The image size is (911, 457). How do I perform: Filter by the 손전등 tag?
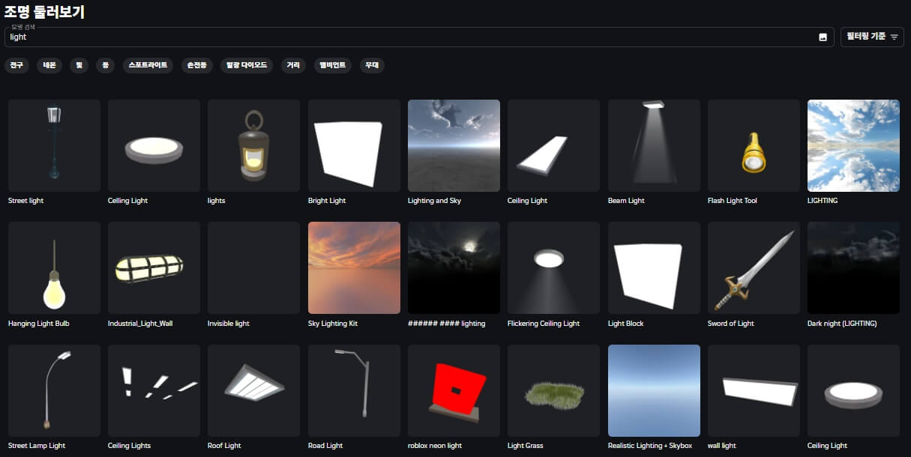(197, 65)
